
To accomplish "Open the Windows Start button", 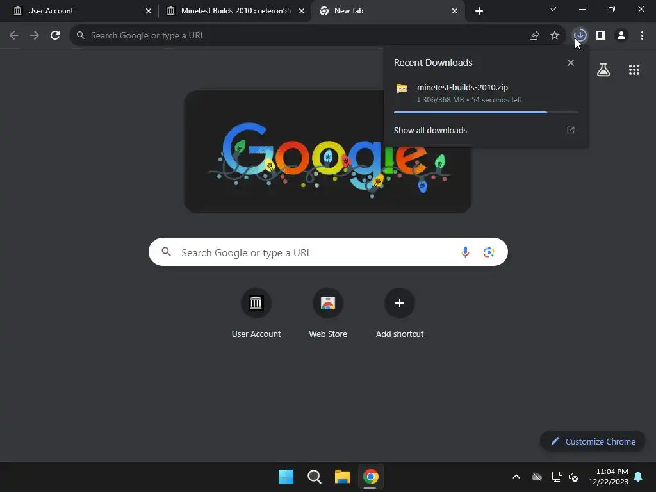I will coord(286,477).
